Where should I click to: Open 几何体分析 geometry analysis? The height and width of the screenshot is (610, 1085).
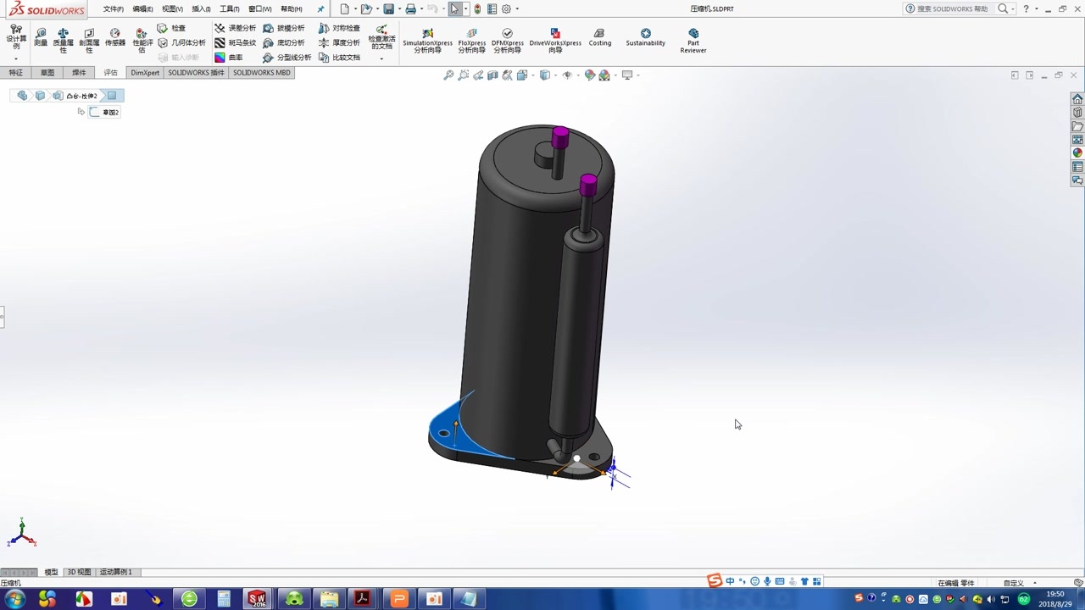(x=181, y=42)
